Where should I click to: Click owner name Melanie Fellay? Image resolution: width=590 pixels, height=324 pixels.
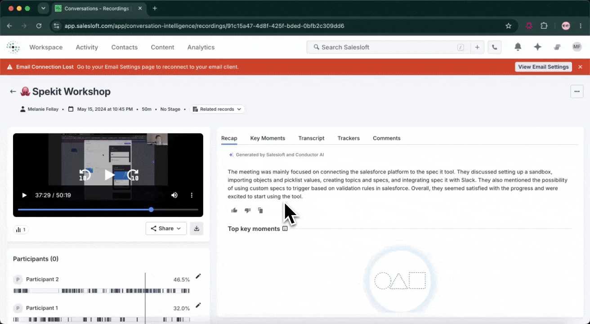tap(43, 109)
